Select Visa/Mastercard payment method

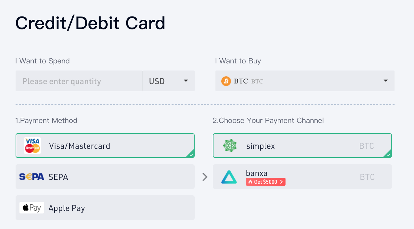[105, 146]
